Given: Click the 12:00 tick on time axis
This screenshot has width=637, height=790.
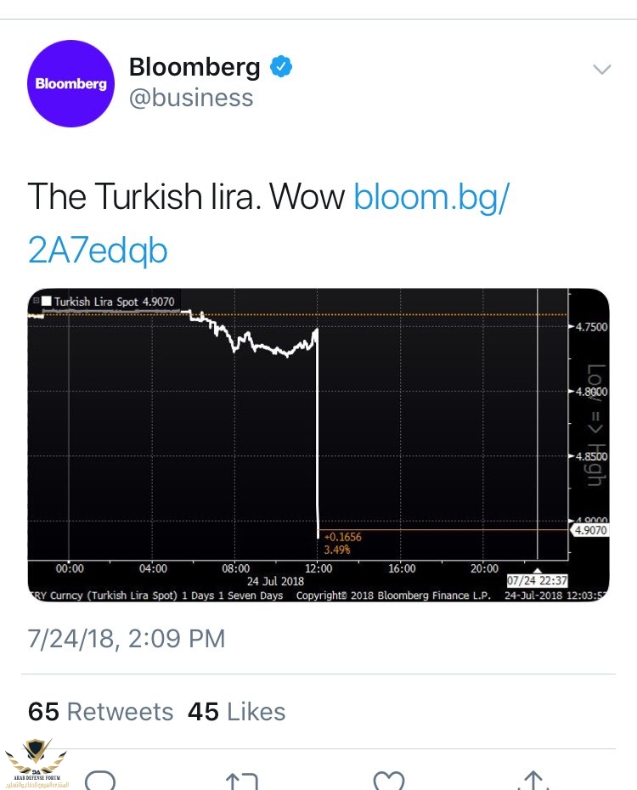Looking at the screenshot, I should [x=318, y=568].
